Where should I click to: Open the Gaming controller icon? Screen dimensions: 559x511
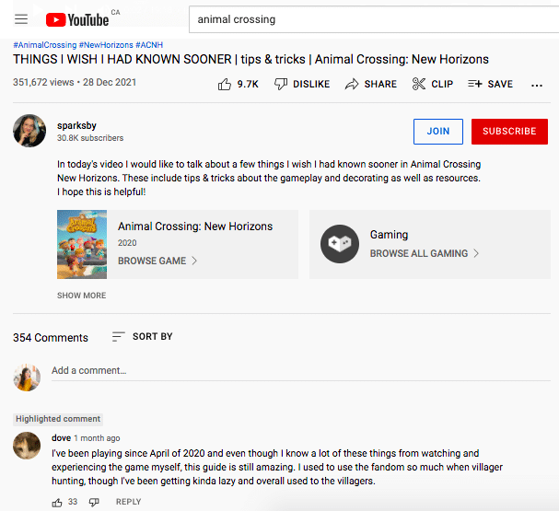coord(340,244)
